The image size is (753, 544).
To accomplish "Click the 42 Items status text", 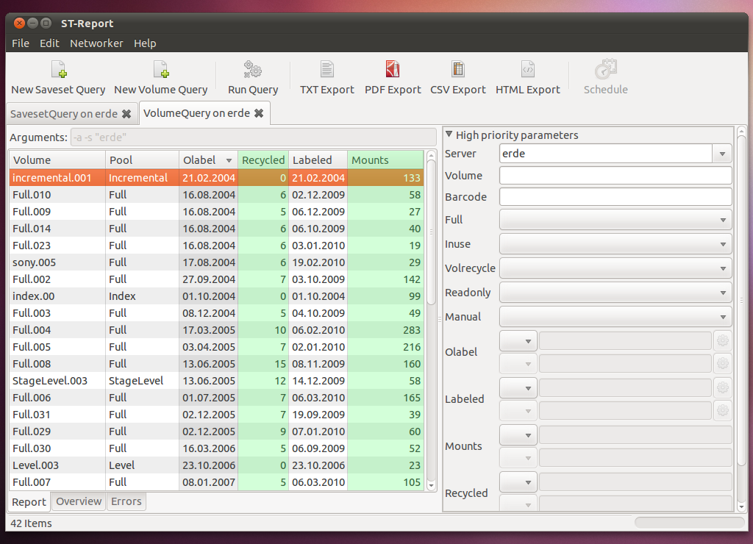I will [x=31, y=523].
